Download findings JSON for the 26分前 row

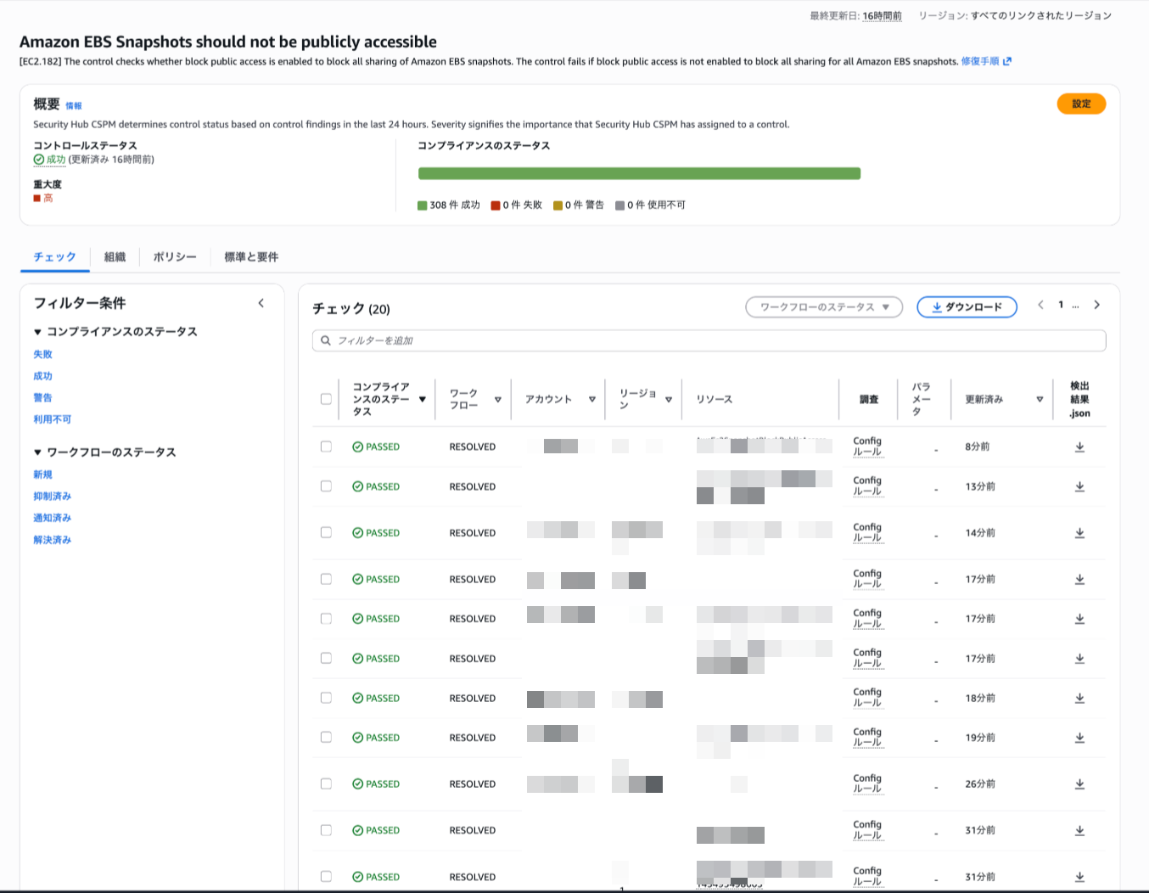click(1079, 784)
